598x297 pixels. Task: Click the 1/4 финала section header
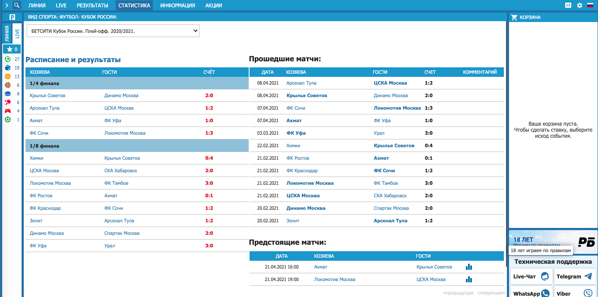137,83
